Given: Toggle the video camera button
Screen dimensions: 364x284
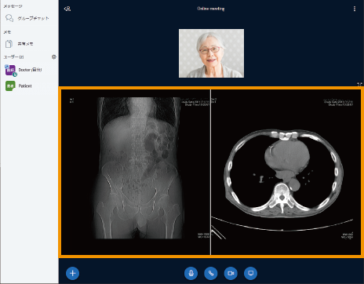Looking at the screenshot, I should click(231, 273).
